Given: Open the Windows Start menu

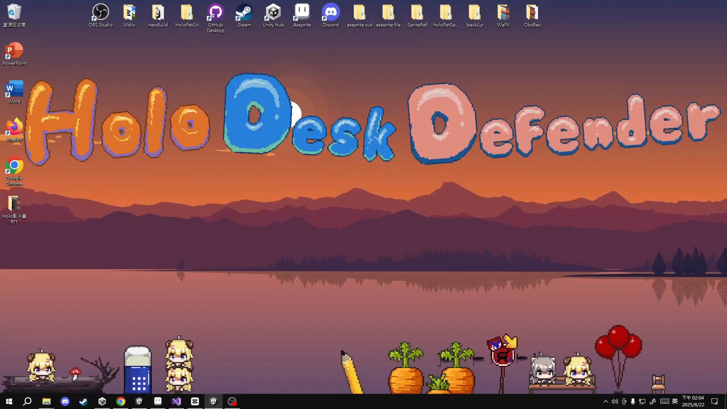Looking at the screenshot, I should [9, 402].
